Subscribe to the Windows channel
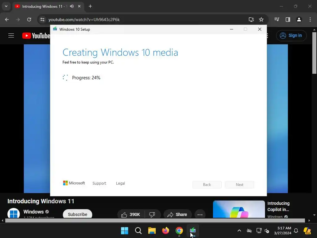The width and height of the screenshot is (317, 238). (77, 214)
